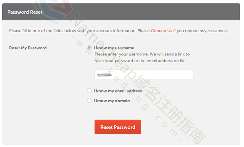Image resolution: width=244 pixels, height=147 pixels.
Task: Focus the username input field
Action: click(144, 74)
